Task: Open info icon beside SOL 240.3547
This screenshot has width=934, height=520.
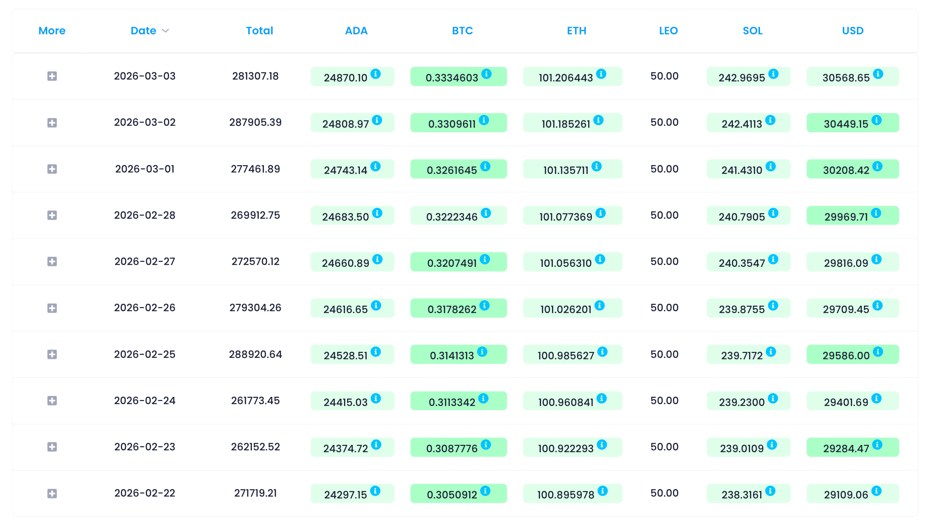Action: point(773,259)
